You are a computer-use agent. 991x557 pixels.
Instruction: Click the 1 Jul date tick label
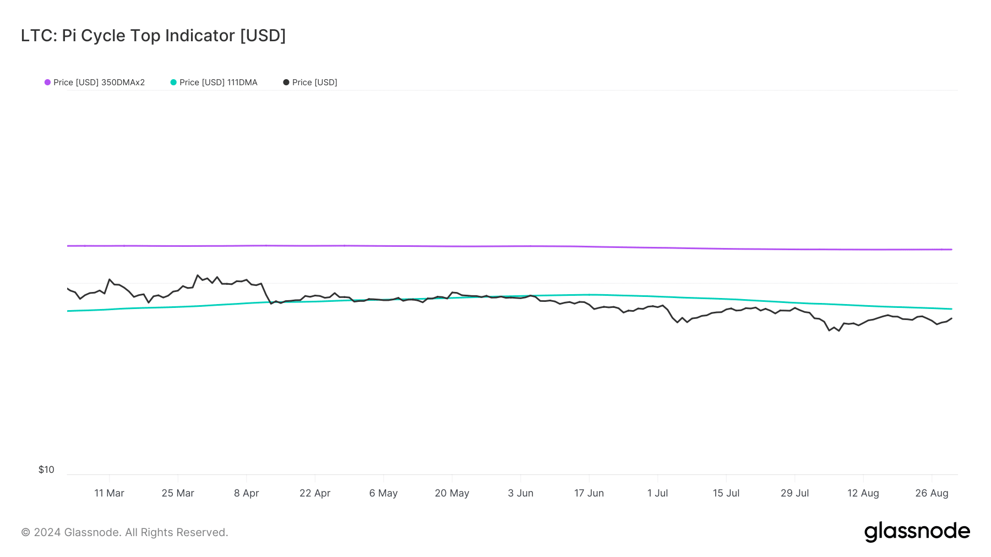tap(657, 493)
